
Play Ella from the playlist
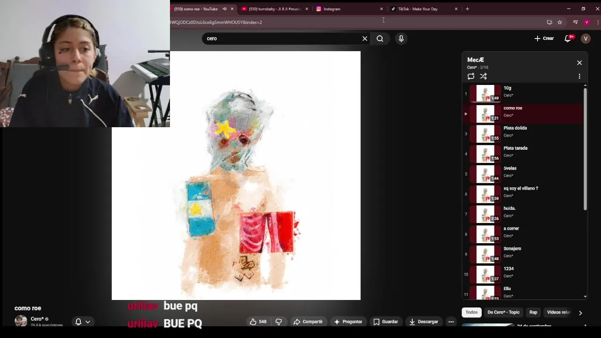[523, 292]
